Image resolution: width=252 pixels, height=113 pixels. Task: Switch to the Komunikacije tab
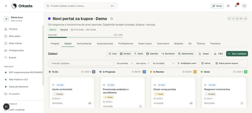tap(84, 43)
